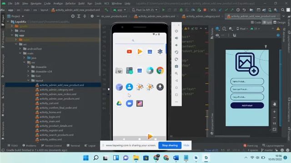Open YouTube app on the emulator
This screenshot has height=163, width=291.
pyautogui.click(x=129, y=52)
